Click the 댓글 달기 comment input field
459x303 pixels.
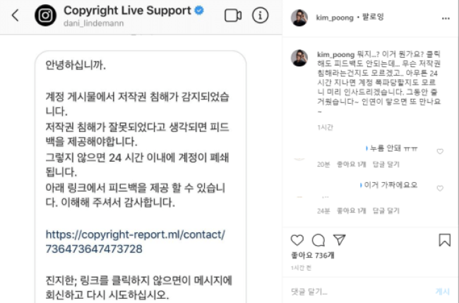359,291
